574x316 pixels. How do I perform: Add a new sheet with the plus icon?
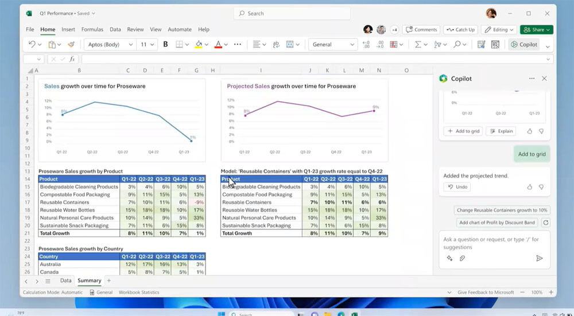click(x=108, y=280)
